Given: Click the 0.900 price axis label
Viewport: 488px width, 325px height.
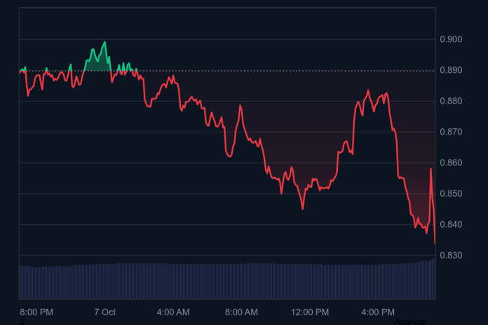Looking at the screenshot, I should (x=451, y=39).
